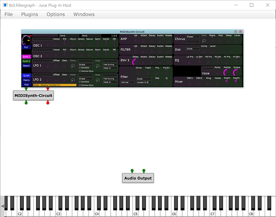Click the Voice Octave knob
The width and height of the screenshot is (276, 217).
(x=236, y=72)
